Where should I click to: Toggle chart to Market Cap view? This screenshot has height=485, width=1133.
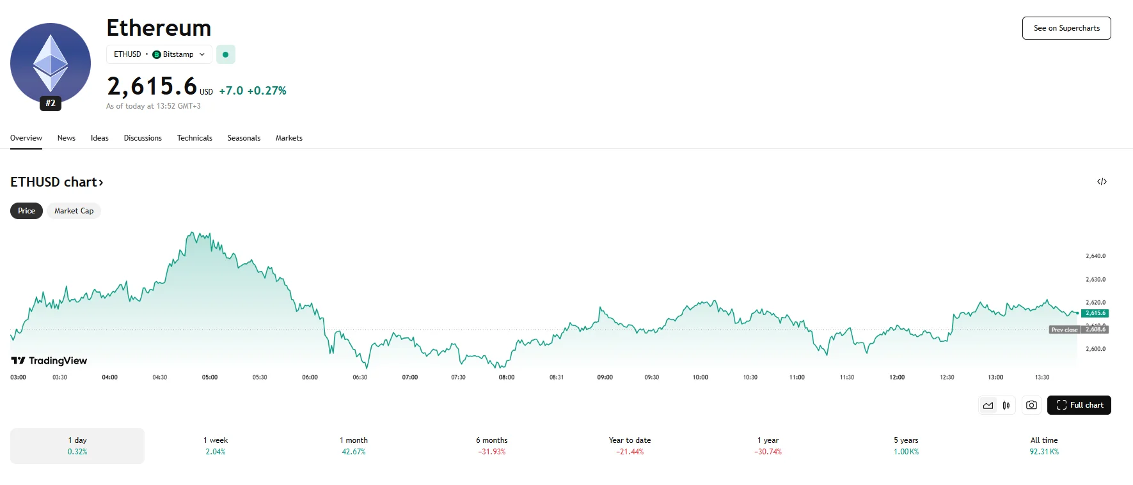74,211
